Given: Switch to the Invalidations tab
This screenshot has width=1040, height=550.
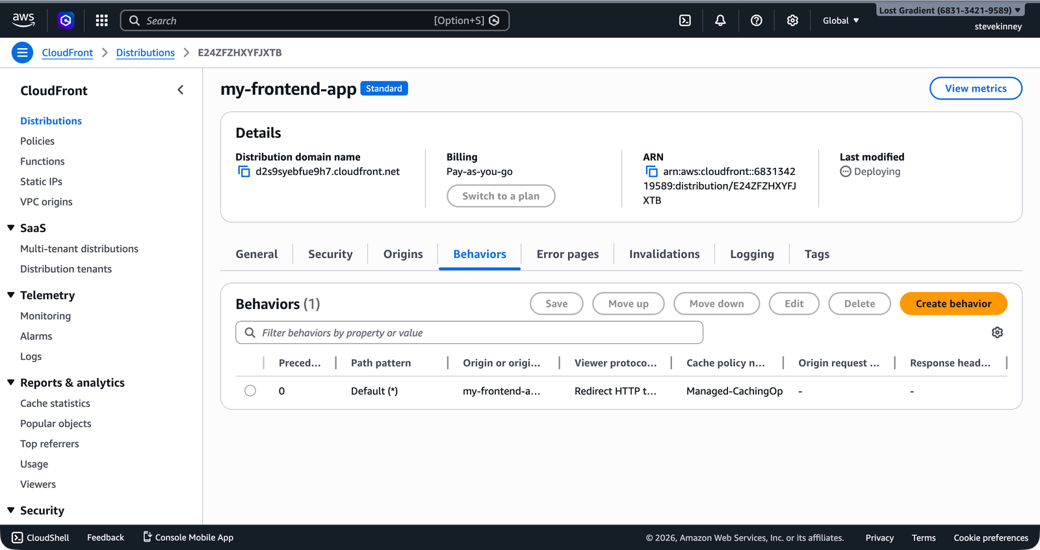Looking at the screenshot, I should [x=664, y=254].
